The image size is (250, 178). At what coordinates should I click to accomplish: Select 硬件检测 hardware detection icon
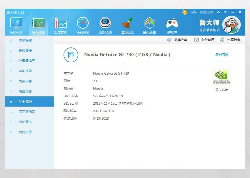pos(38,23)
